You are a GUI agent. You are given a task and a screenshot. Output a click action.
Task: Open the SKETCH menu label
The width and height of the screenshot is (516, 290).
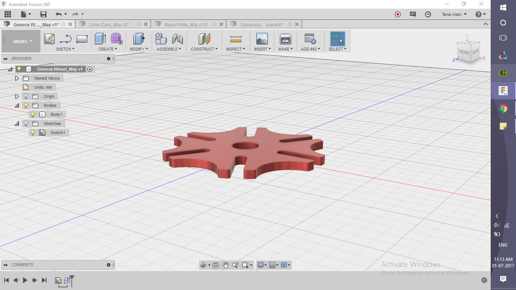click(65, 49)
